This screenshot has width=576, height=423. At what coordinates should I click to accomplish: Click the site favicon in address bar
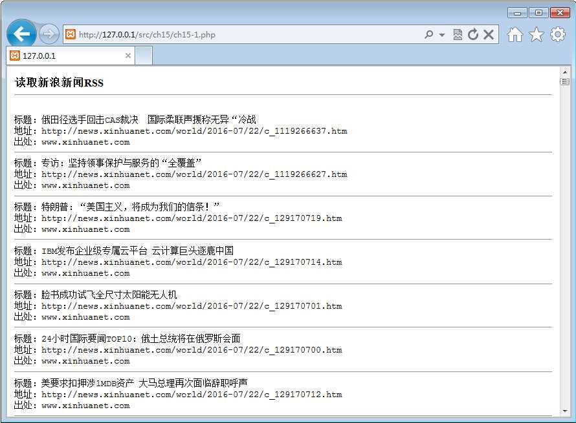(70, 34)
